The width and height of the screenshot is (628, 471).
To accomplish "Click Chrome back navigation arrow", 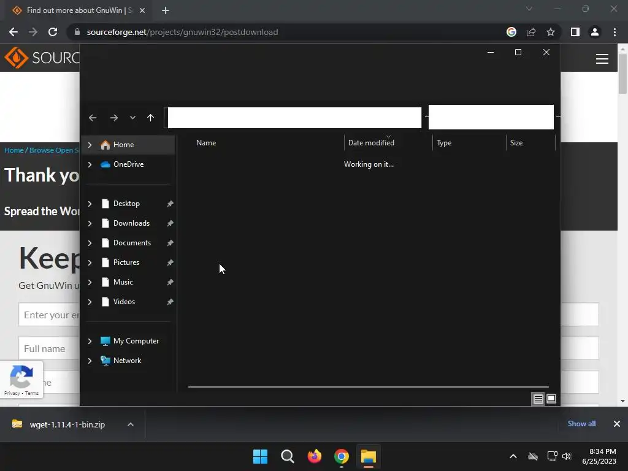I will pyautogui.click(x=13, y=32).
